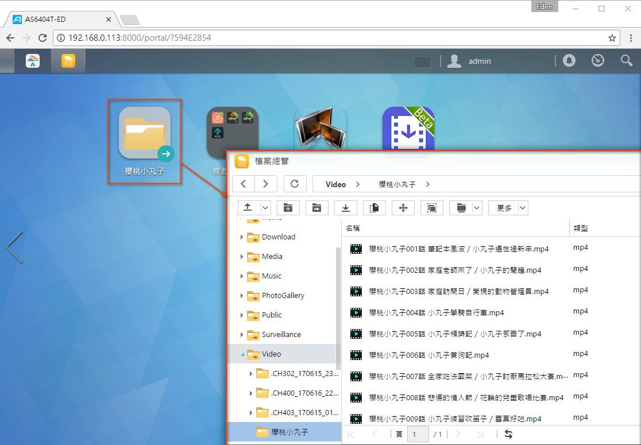Screen dimensions: 641x445
Task: Select file 櫻桃小丸子001話 筆記本風波
Action: (x=459, y=249)
